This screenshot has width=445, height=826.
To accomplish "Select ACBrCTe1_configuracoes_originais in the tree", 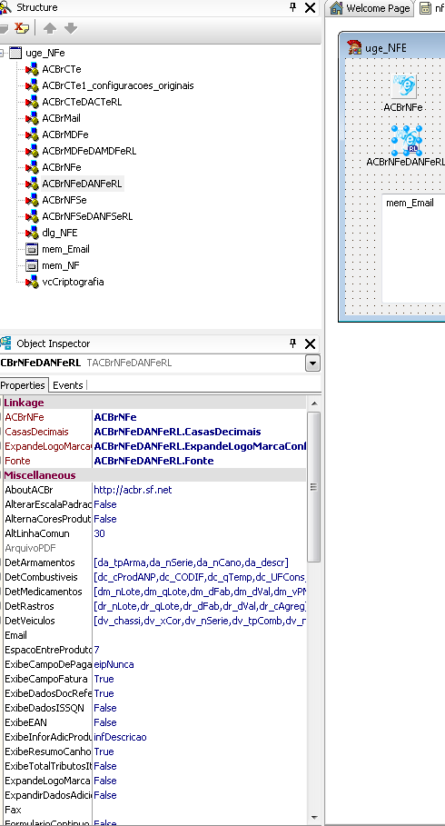I will 118,85.
